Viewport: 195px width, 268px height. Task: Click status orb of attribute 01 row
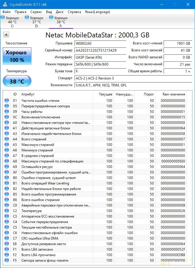coord(7,100)
